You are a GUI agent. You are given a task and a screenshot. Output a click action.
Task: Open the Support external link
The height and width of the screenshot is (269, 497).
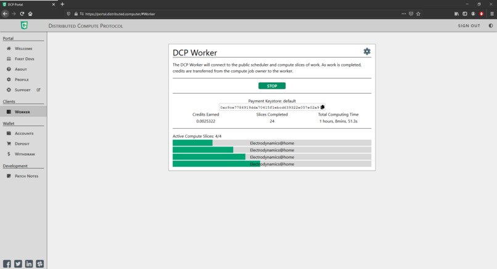(x=23, y=90)
